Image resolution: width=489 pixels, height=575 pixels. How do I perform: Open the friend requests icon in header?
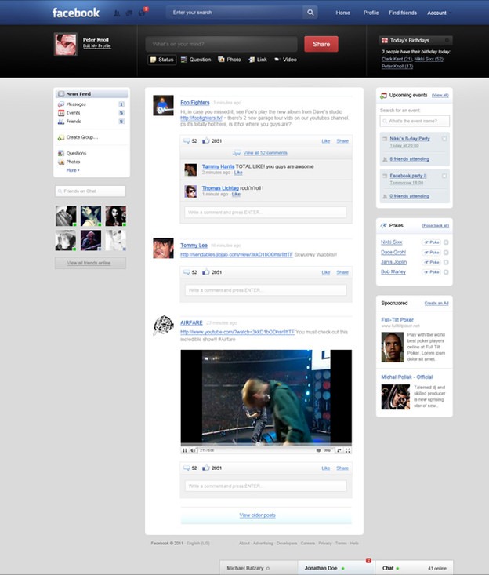click(117, 13)
